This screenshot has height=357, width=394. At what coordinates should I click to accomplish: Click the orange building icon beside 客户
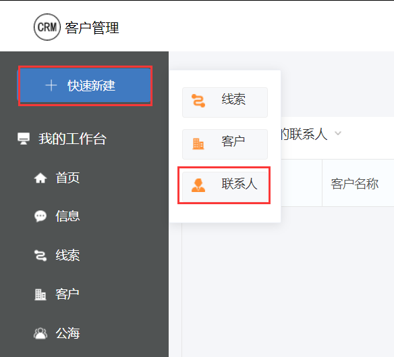tap(198, 144)
